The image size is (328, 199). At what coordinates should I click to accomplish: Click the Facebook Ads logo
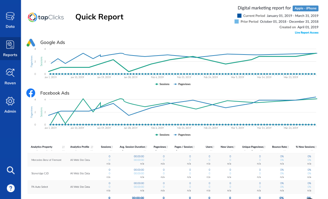(31, 93)
